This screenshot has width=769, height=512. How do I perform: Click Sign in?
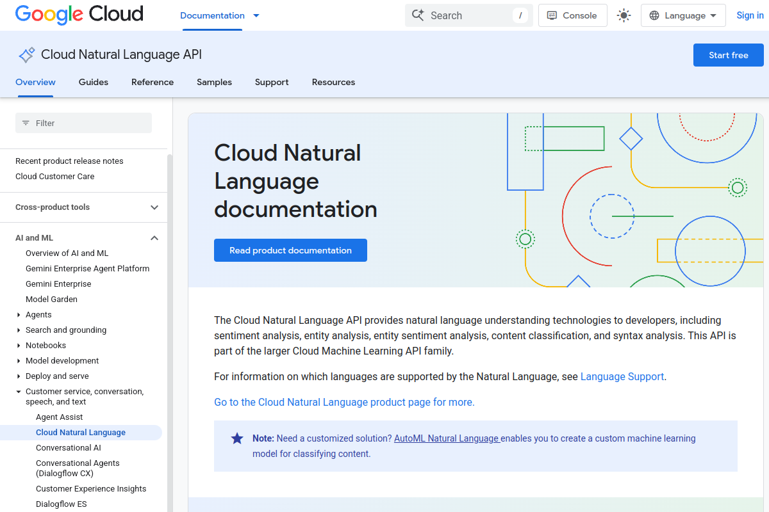pos(750,15)
